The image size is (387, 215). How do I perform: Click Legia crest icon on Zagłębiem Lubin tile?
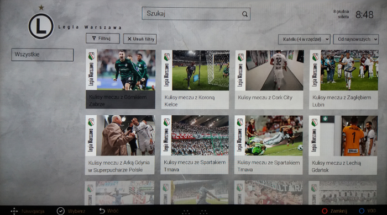[315, 57]
